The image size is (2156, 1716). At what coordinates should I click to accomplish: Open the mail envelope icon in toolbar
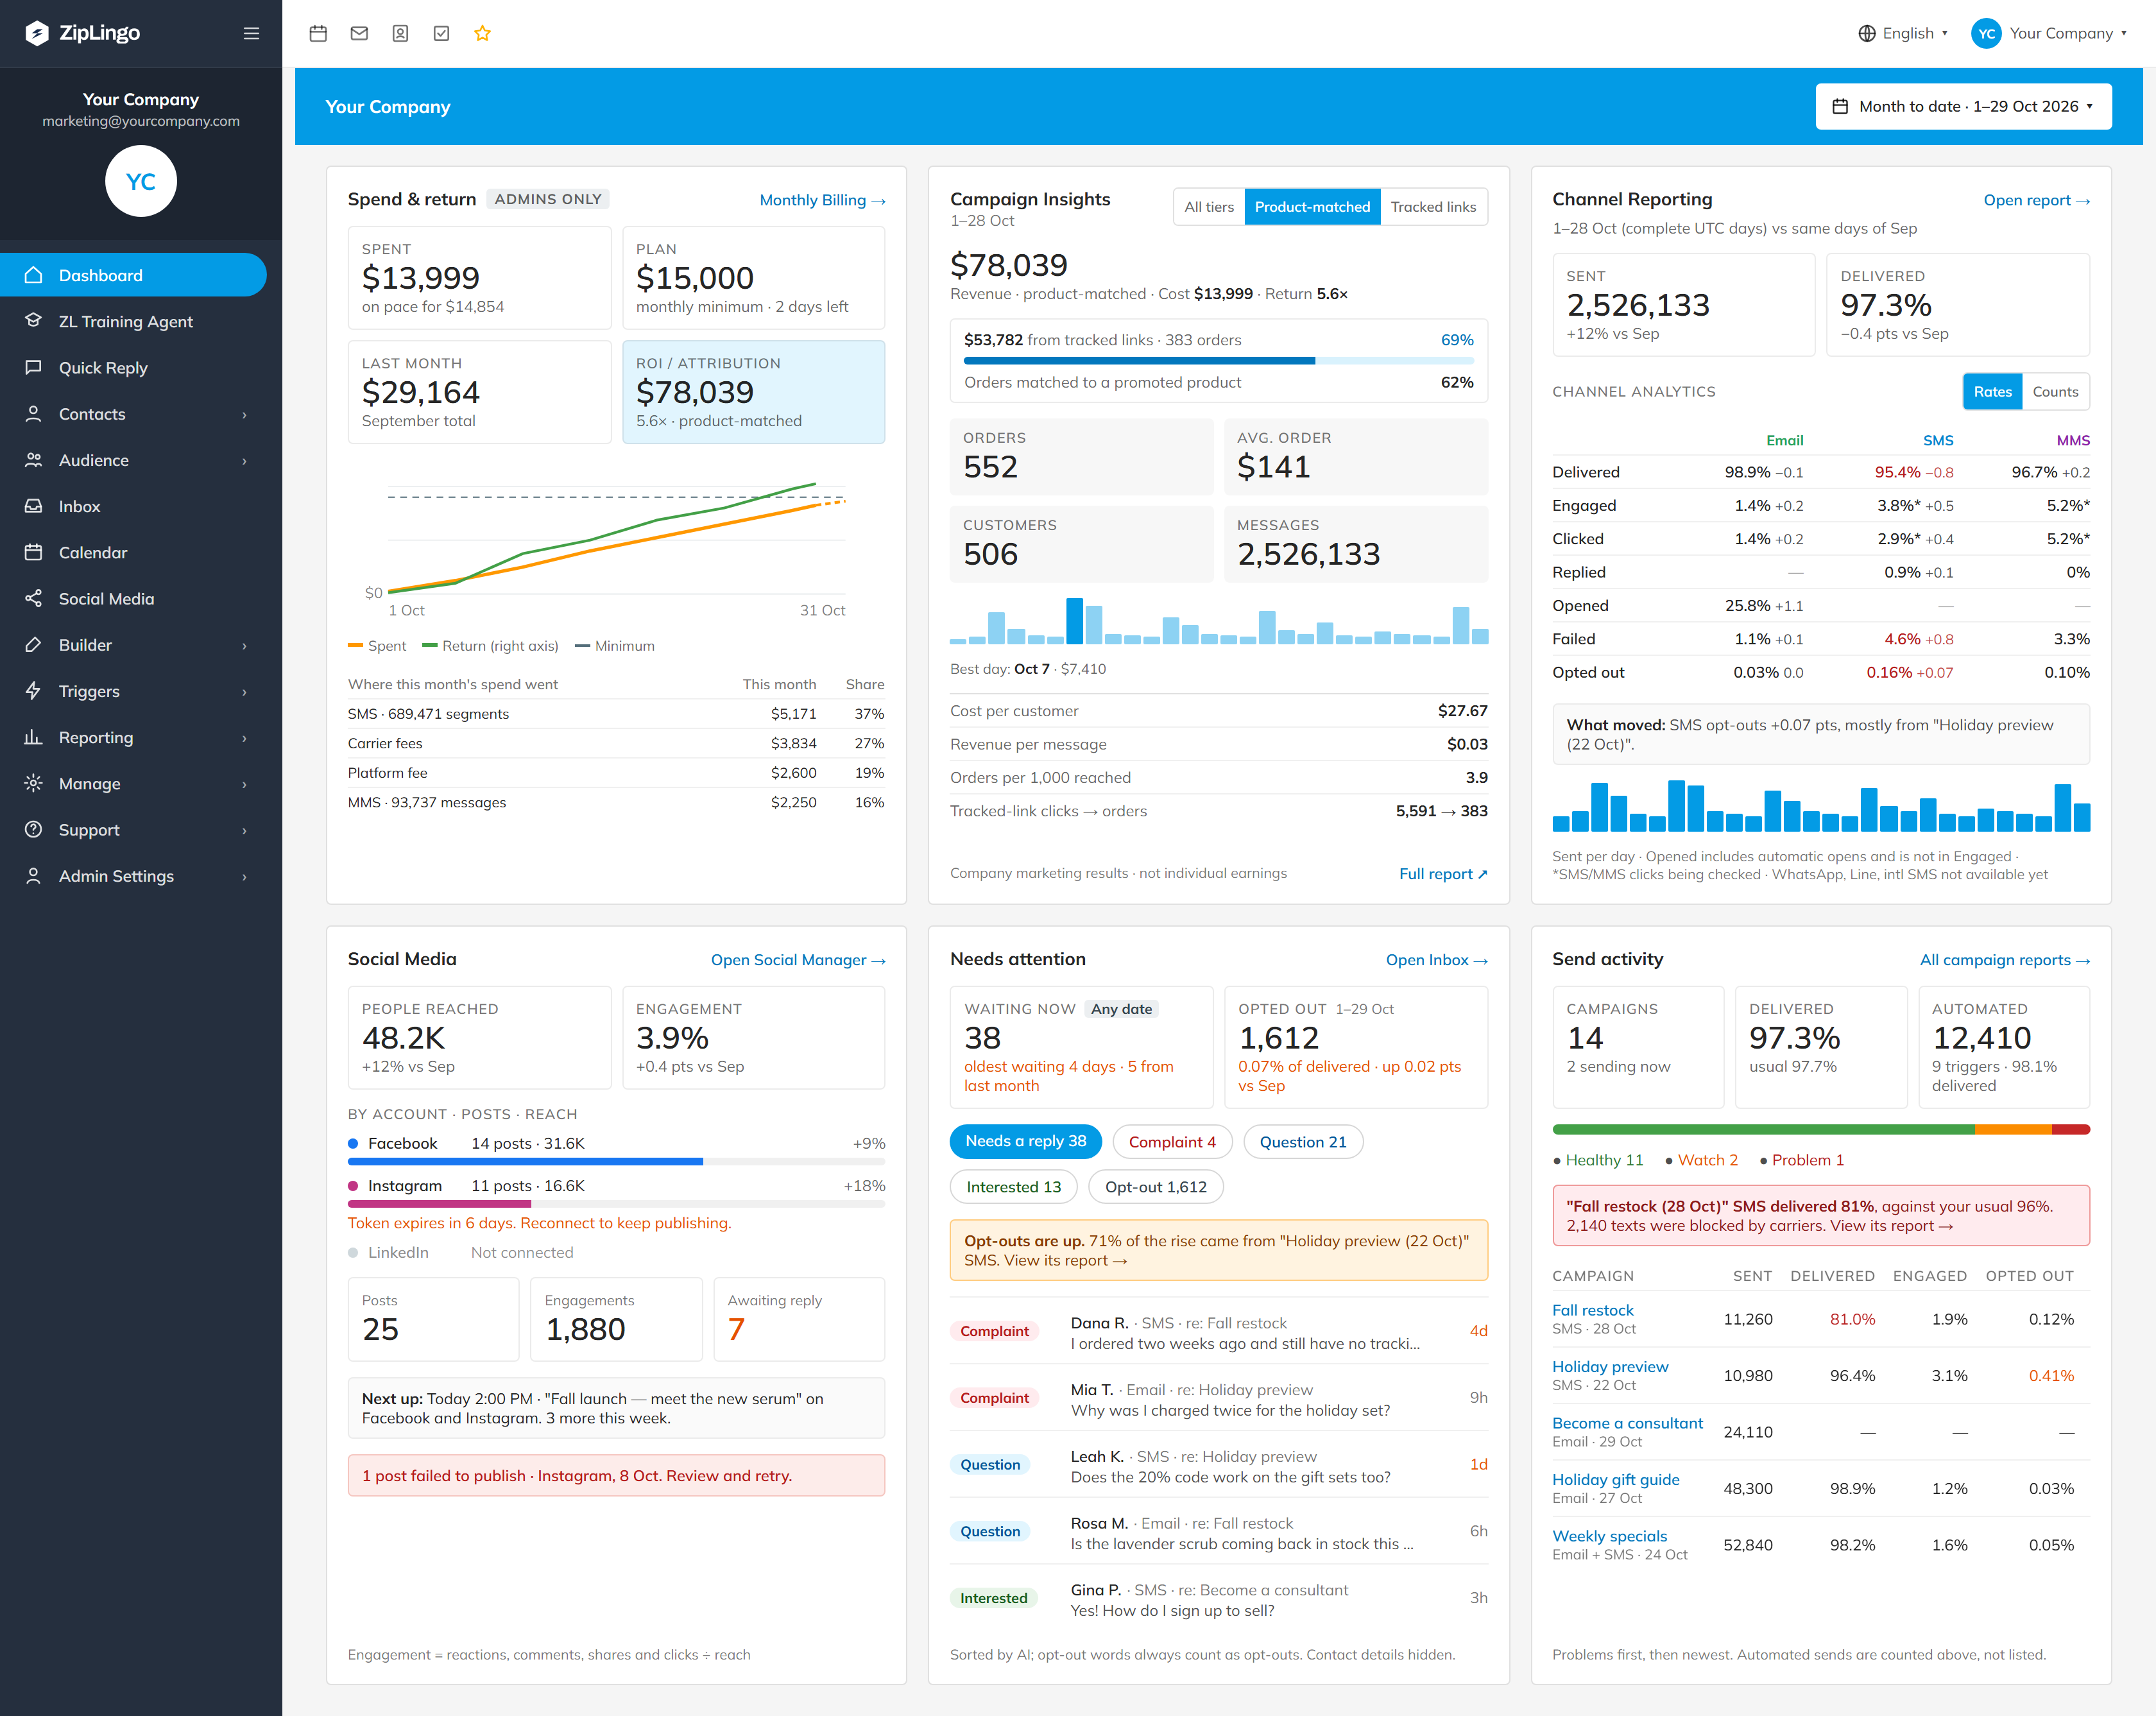359,33
